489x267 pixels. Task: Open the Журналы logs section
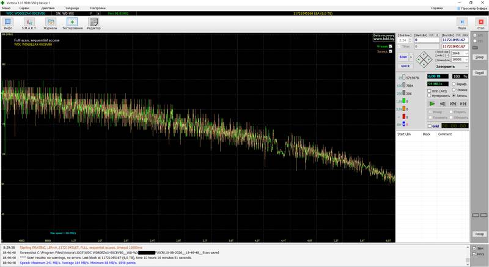pyautogui.click(x=50, y=24)
